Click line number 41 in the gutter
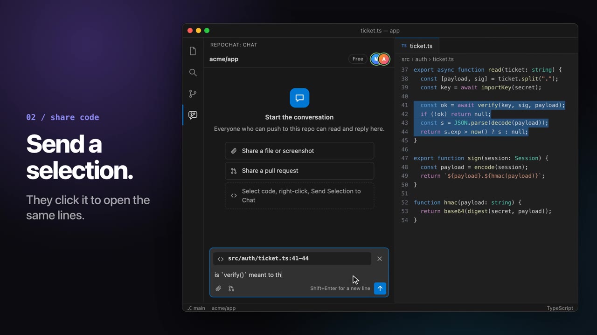The height and width of the screenshot is (335, 597). pos(404,105)
